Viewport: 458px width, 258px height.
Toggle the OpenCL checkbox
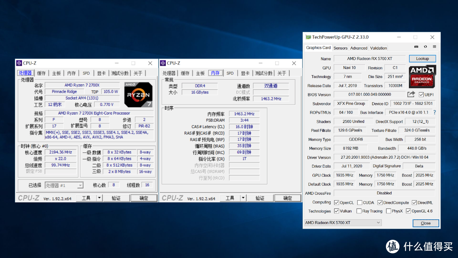pyautogui.click(x=336, y=202)
